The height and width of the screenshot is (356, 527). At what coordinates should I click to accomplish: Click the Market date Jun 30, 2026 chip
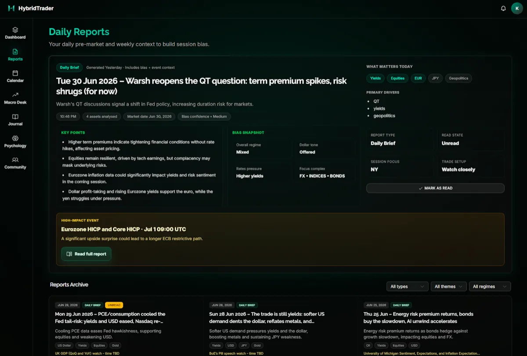point(149,116)
